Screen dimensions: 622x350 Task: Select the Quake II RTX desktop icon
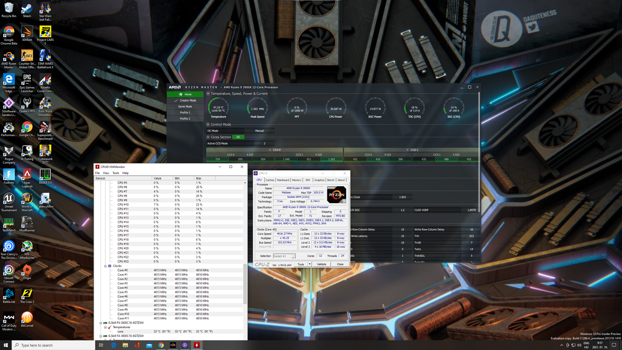(x=27, y=105)
